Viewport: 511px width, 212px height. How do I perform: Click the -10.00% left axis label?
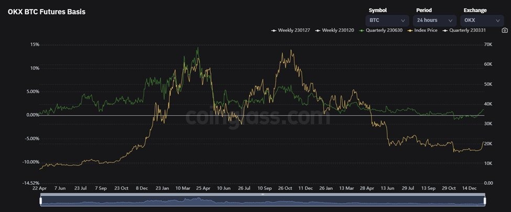[x=31, y=162]
